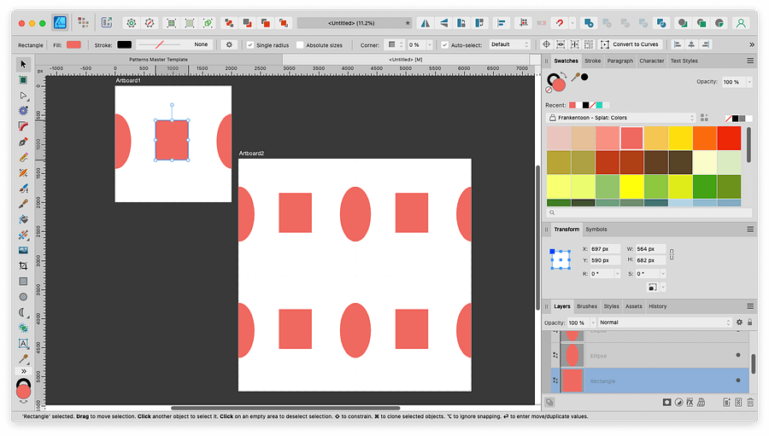Switch to the Stroke tab
769x436 pixels.
(x=592, y=61)
